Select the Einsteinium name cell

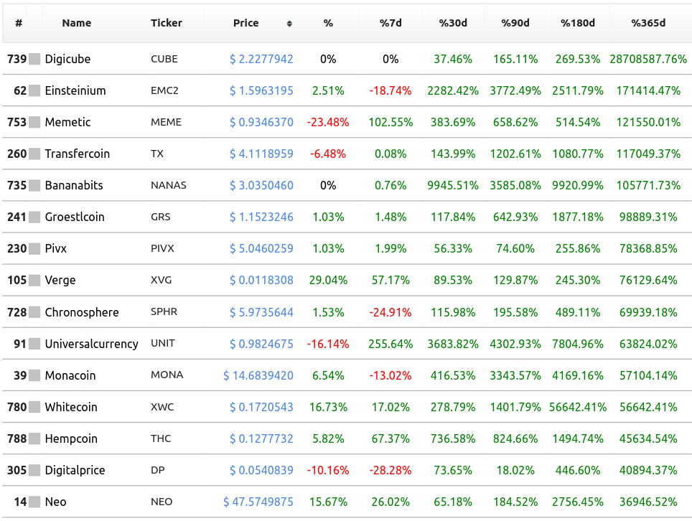point(75,90)
